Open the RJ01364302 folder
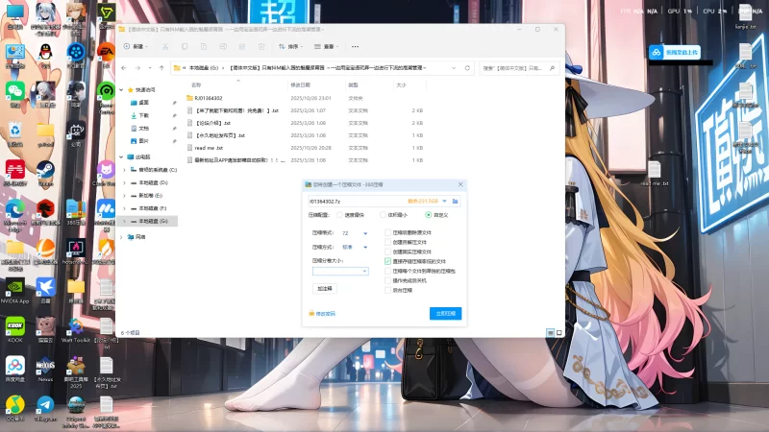Screen dimensions: 769x432 click(208, 98)
